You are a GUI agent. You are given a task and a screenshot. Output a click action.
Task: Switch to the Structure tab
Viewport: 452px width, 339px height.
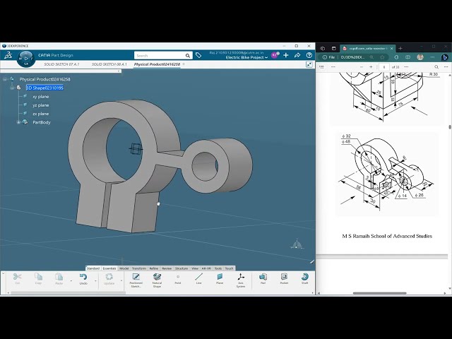click(182, 268)
